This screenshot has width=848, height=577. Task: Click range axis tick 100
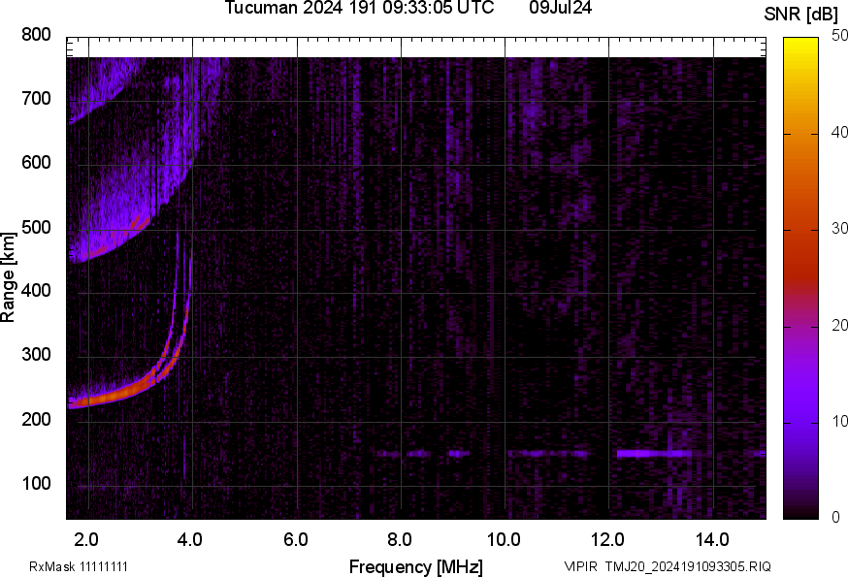click(36, 483)
